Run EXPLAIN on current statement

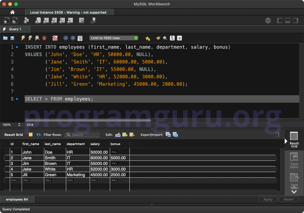pyautogui.click(x=37, y=38)
